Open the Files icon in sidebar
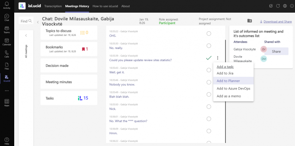295x146 pixels. click(7, 65)
